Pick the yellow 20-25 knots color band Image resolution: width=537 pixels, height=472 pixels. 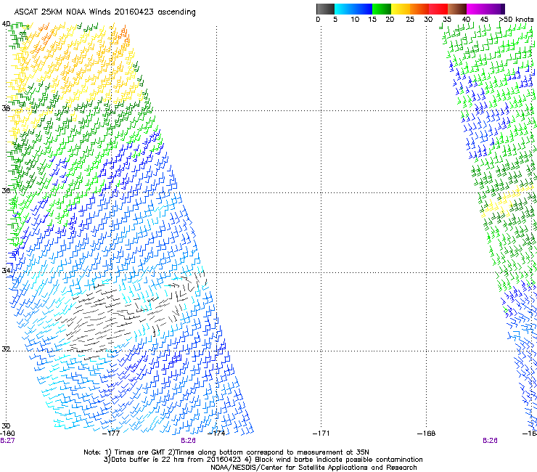pyautogui.click(x=401, y=9)
